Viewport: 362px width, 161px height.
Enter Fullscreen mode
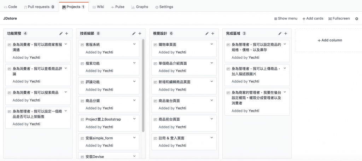pyautogui.click(x=339, y=18)
